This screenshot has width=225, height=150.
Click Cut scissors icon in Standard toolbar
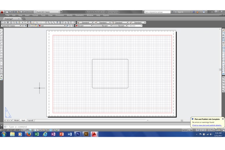23,22
